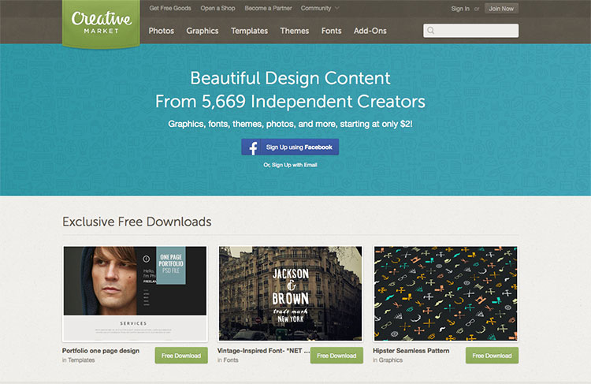Free Download the Vintage-Inspired Font
The height and width of the screenshot is (384, 591).
[336, 356]
